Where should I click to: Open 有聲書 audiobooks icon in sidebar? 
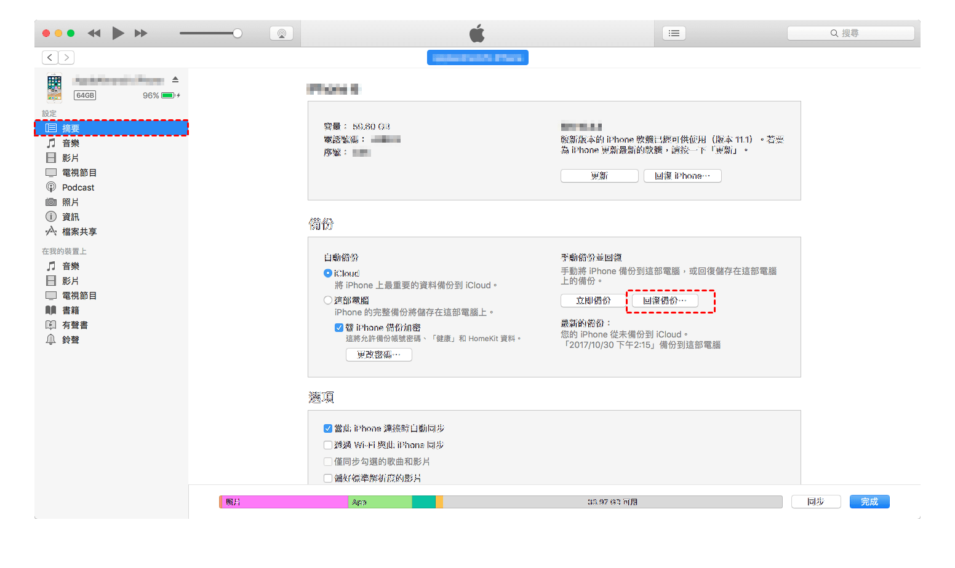[x=51, y=325]
